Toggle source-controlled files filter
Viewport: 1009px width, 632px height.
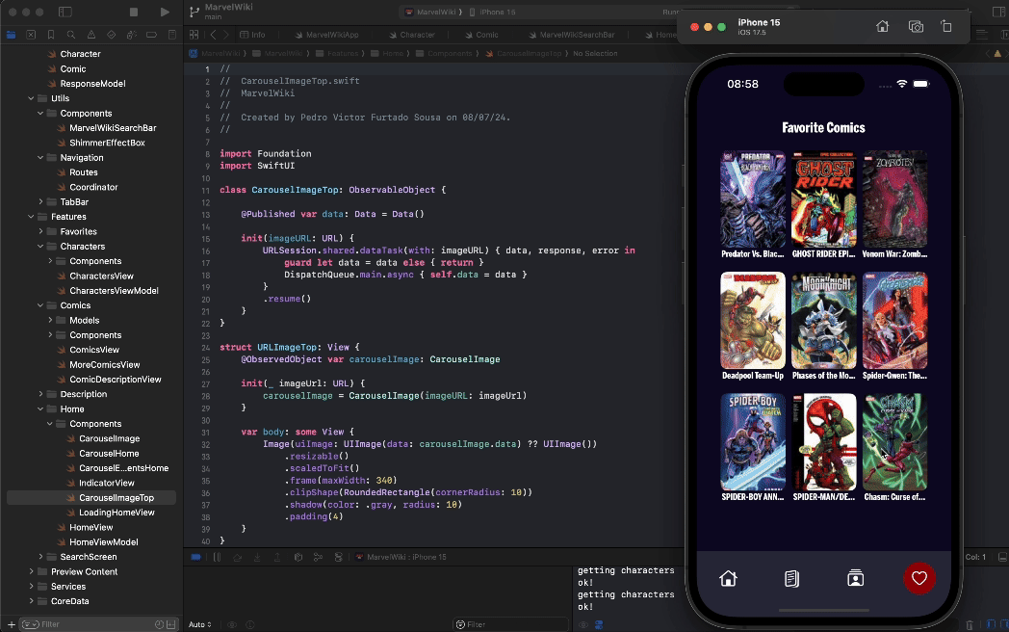(171, 624)
